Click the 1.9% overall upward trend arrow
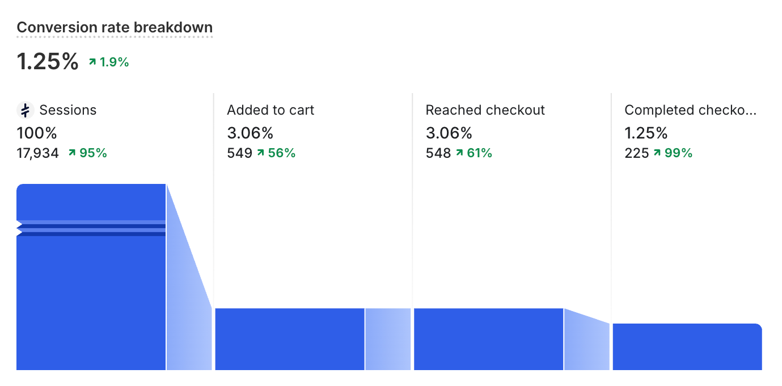Image resolution: width=782 pixels, height=386 pixels. tap(92, 62)
